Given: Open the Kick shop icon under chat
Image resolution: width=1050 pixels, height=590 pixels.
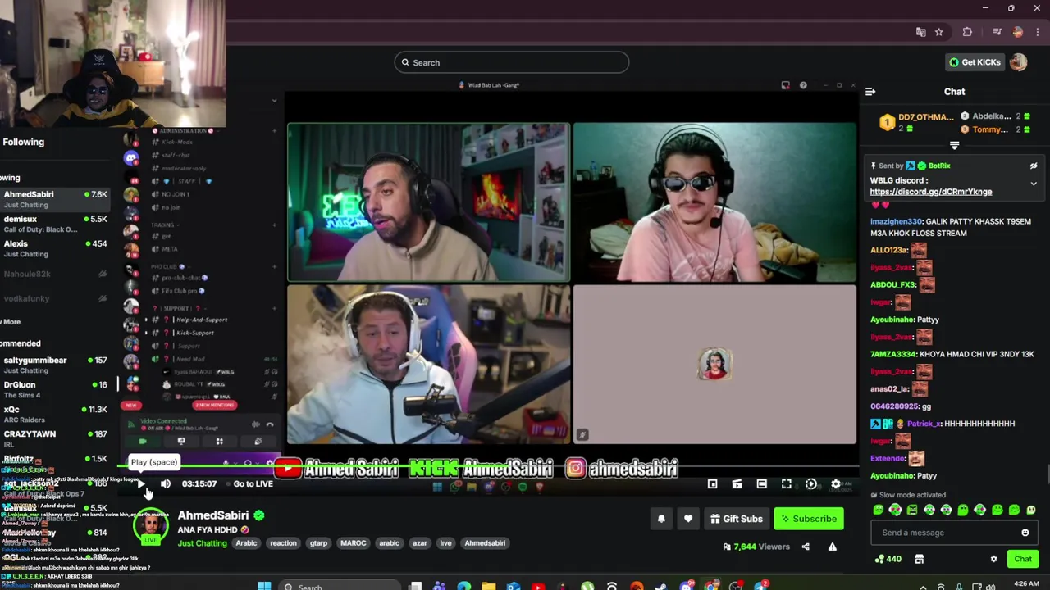Looking at the screenshot, I should 919,559.
